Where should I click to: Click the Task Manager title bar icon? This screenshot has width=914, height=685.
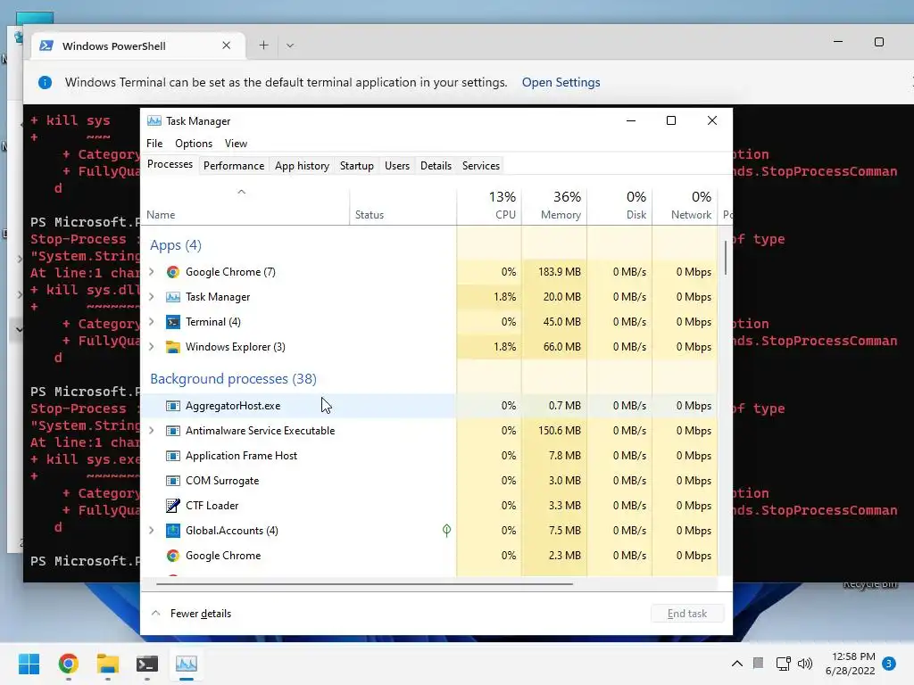154,120
